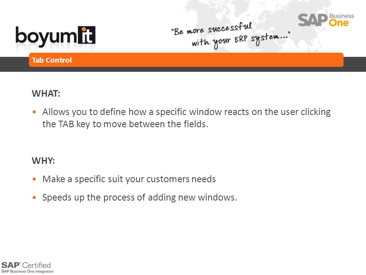The width and height of the screenshot is (366, 275).
Task: Click the orange 'it' square in logo
Action: point(87,35)
